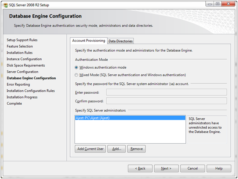Click Instance Configuration step

coord(24,59)
